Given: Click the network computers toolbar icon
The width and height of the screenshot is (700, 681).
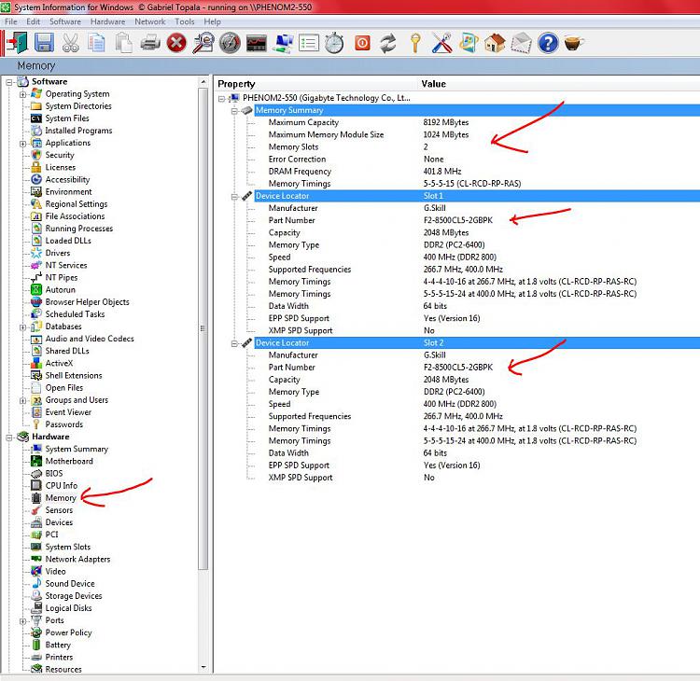Looking at the screenshot, I should (283, 43).
